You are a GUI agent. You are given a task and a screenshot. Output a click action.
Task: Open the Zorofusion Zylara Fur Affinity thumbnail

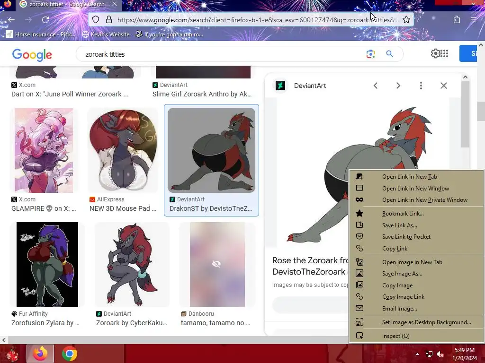[x=47, y=265]
